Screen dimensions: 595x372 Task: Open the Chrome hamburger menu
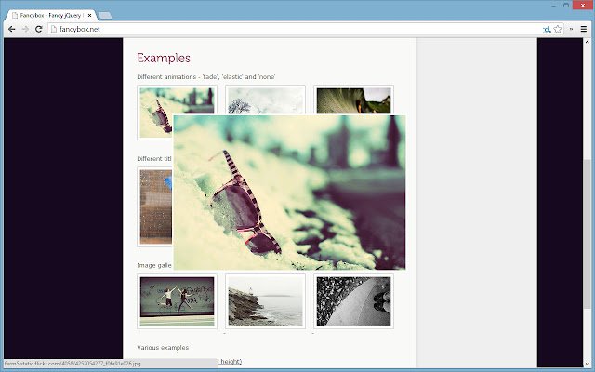(x=584, y=29)
